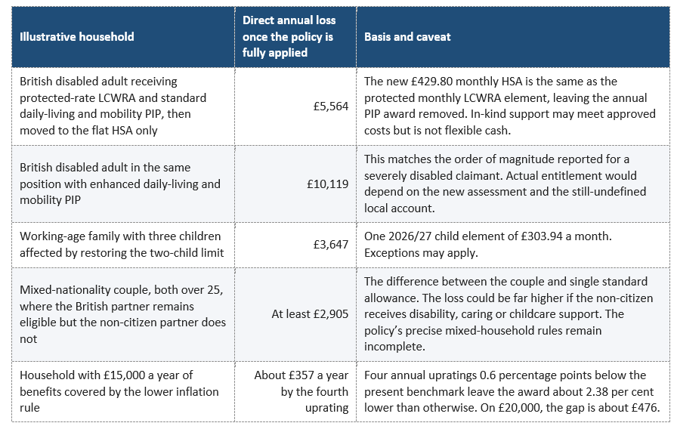Image resolution: width=674 pixels, height=426 pixels.
Task: Click the 'Basis and caveat' column header
Action: (x=513, y=37)
